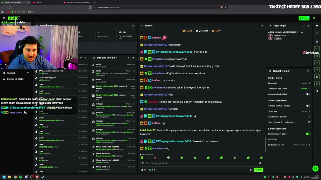This screenshot has width=321, height=180.
Task: Click the lightning bolt icon in right sidebar
Action: click(317, 49)
